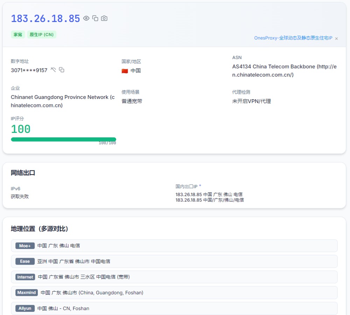Image resolution: width=350 pixels, height=315 pixels.
Task: Click the IP score progress bar
Action: coord(63,139)
